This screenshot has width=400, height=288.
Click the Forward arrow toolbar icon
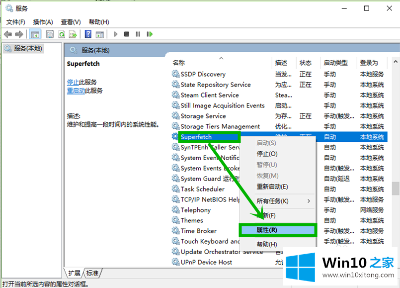pos(19,34)
